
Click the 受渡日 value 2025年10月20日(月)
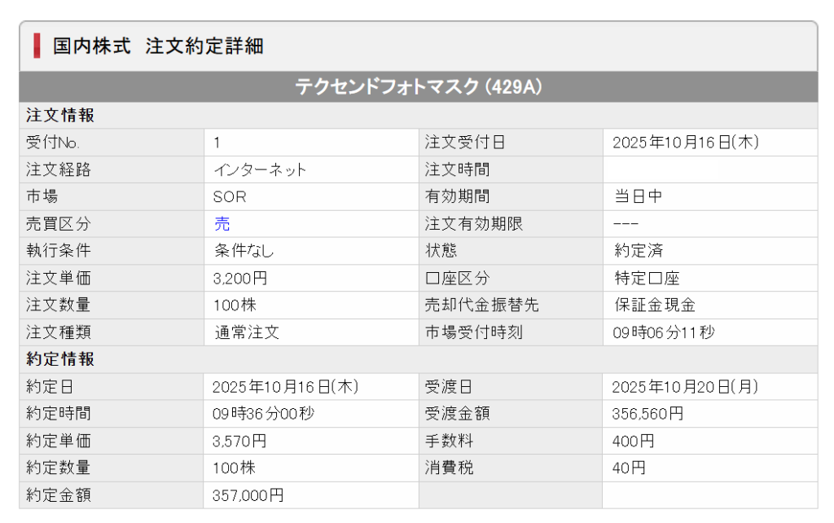click(x=685, y=387)
